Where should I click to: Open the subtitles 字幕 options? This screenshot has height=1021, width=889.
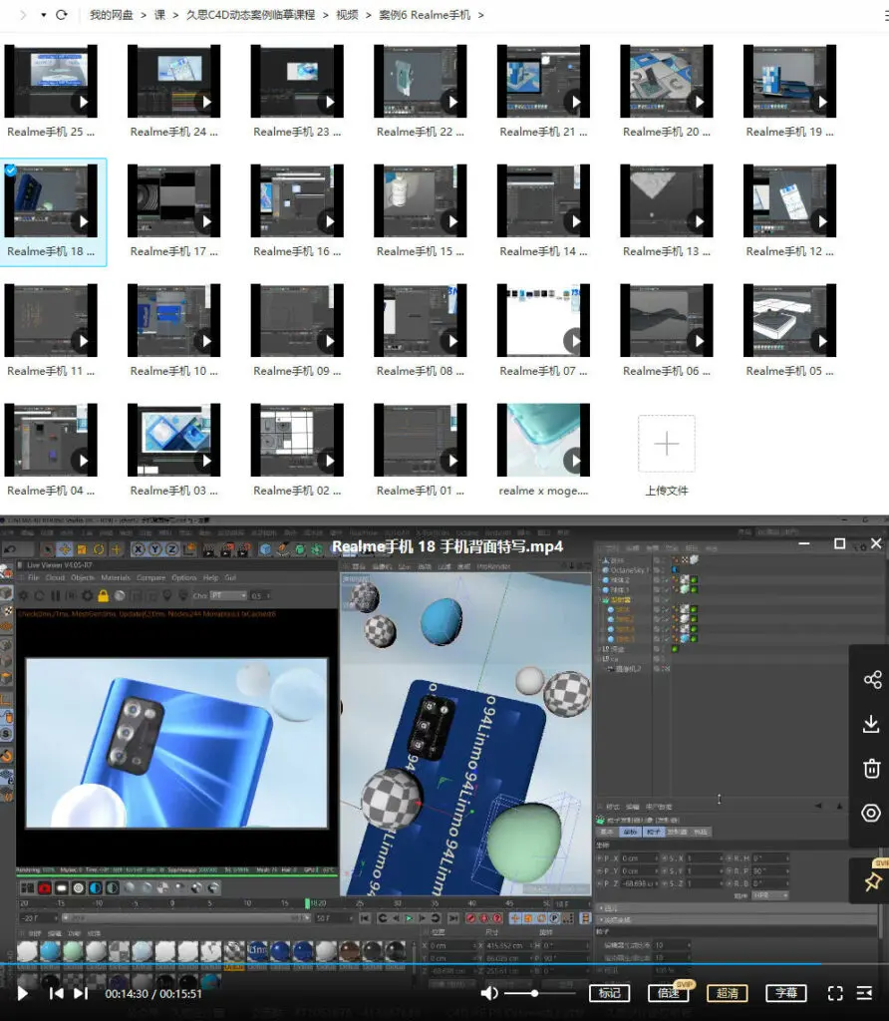pyautogui.click(x=786, y=993)
